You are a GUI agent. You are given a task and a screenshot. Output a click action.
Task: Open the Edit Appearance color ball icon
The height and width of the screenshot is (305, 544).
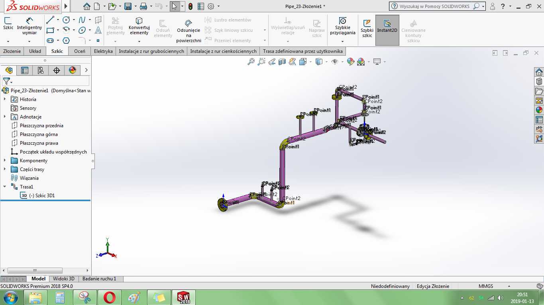(x=351, y=62)
